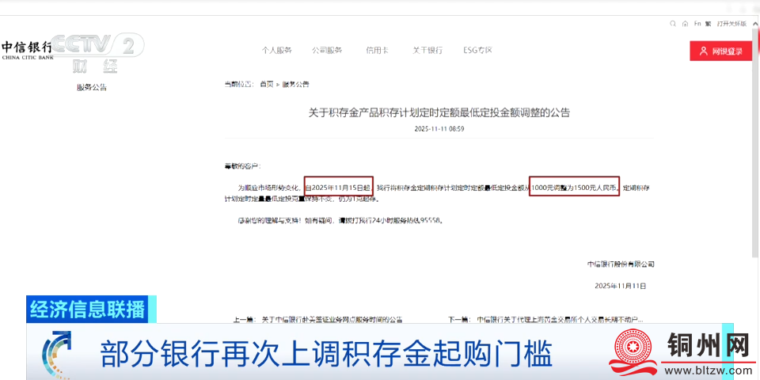Click the publish time 2025-11-11 08:59
Viewport: 760px width, 380px height.
(x=439, y=129)
